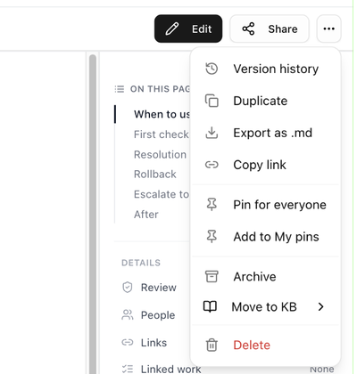Choose the red Delete option
Screen dimensions: 357x374
point(265,345)
